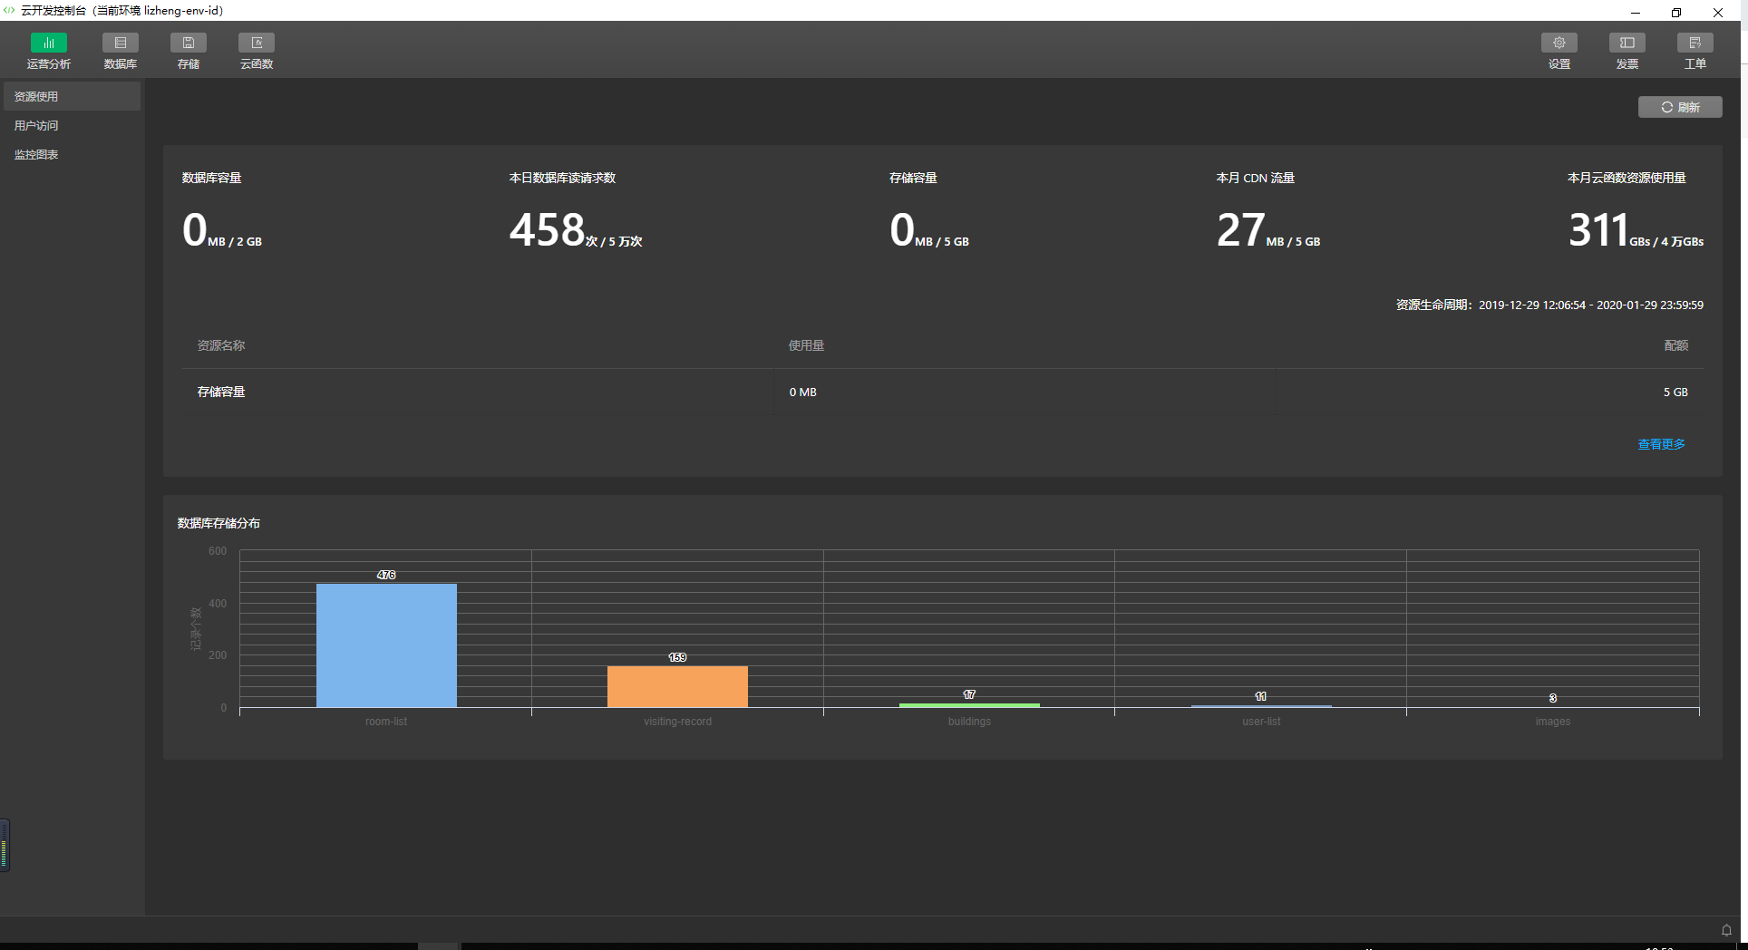Click the 刷新 refresh button
The image size is (1748, 950).
point(1680,107)
